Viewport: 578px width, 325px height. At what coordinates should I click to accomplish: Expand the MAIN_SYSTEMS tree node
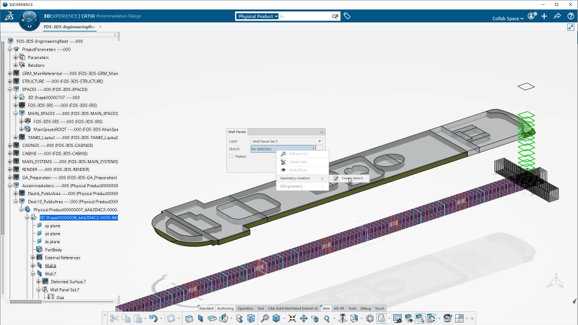[x=10, y=161]
